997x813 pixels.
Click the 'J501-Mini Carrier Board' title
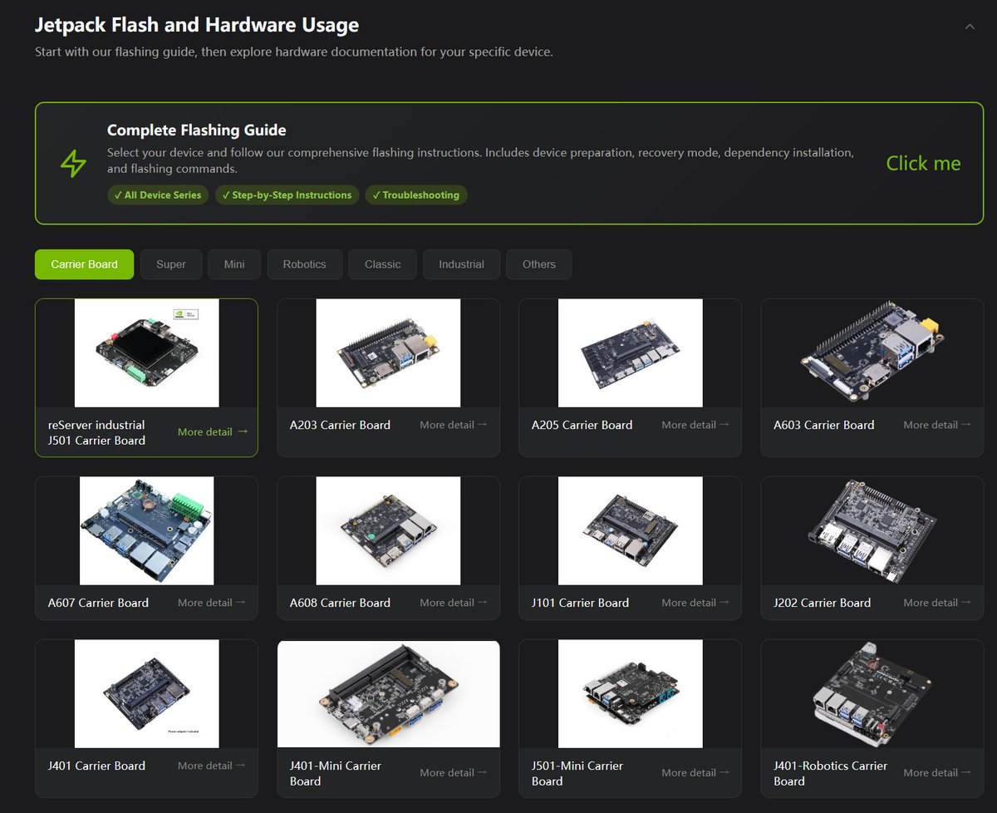tap(577, 773)
